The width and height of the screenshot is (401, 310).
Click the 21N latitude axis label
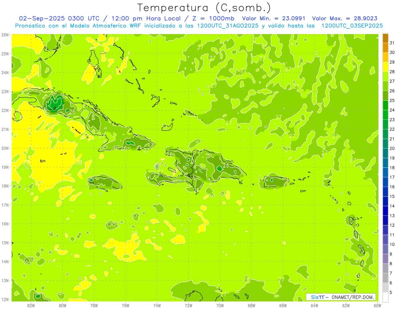coord(5,129)
